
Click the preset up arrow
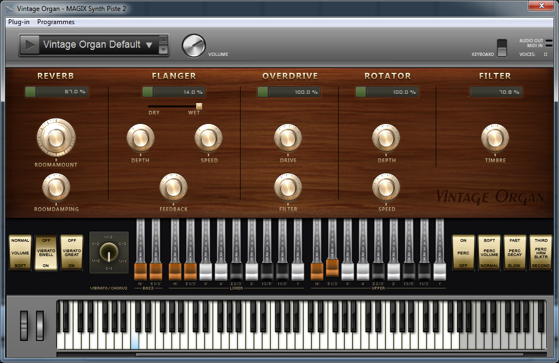coord(163,39)
